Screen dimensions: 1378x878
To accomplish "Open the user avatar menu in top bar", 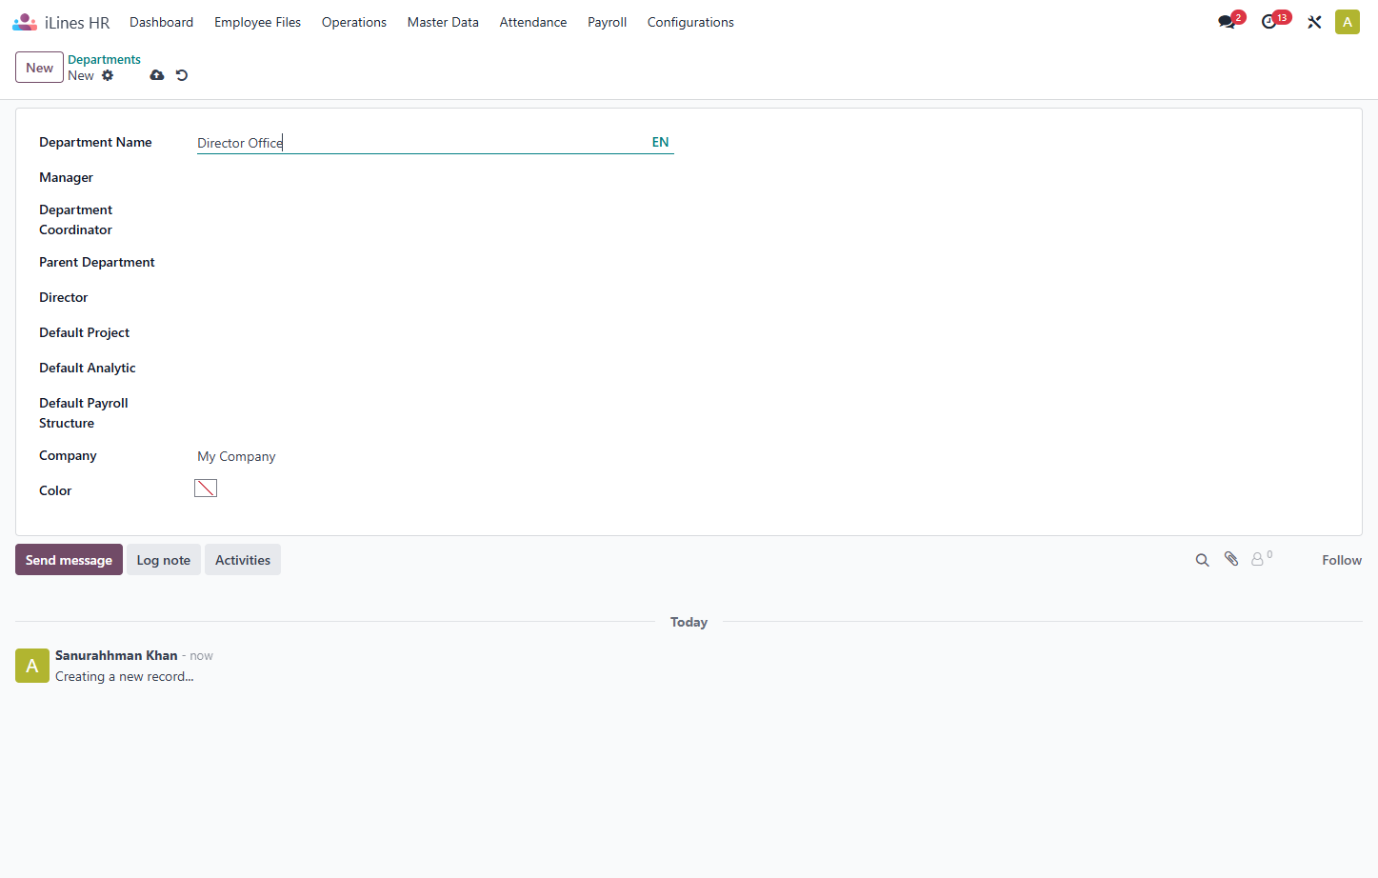I will (1348, 22).
